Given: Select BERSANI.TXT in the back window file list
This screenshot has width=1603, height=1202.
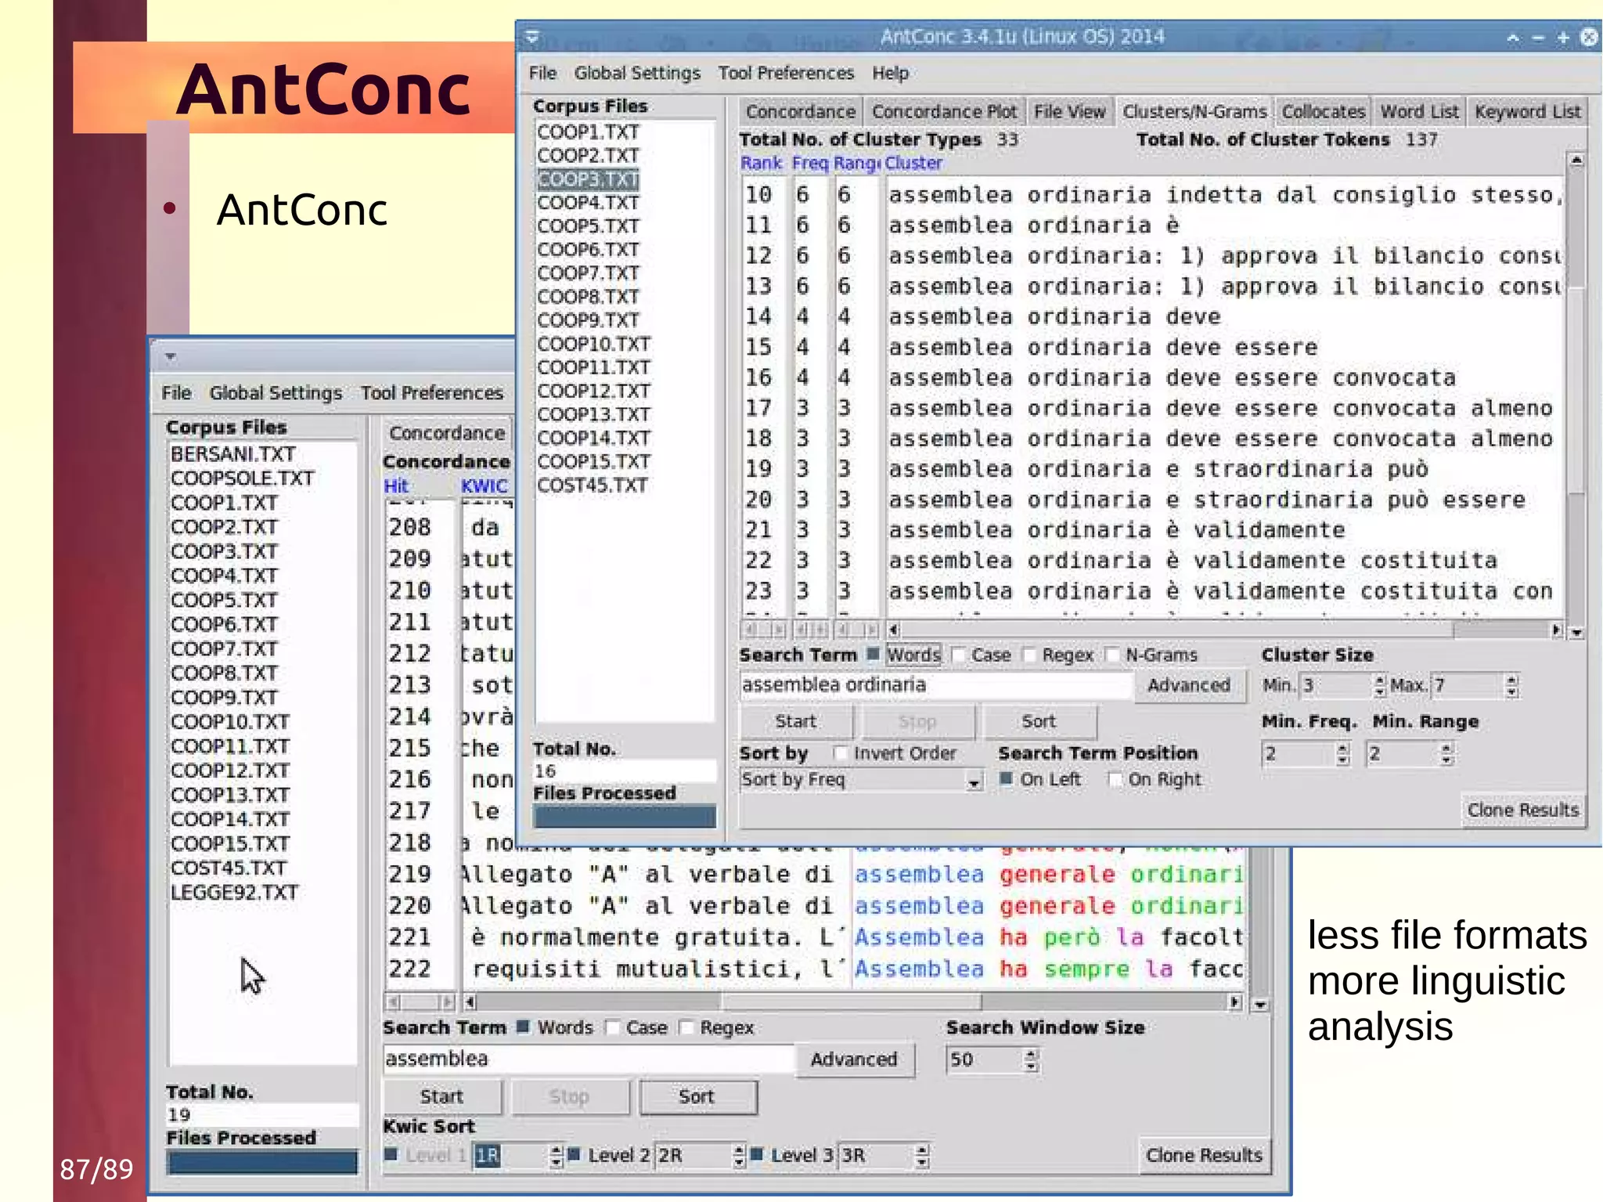Looking at the screenshot, I should (x=233, y=454).
